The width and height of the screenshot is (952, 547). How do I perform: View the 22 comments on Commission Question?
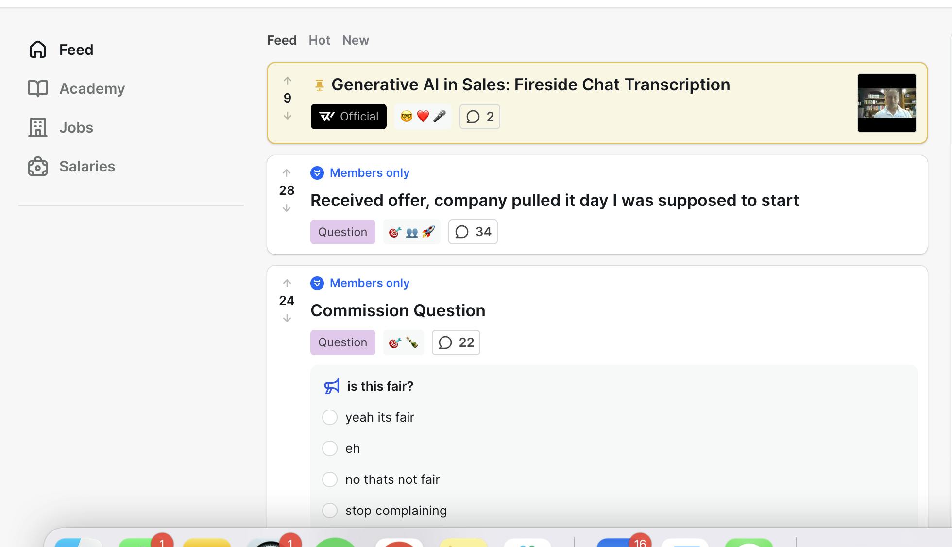pos(456,342)
